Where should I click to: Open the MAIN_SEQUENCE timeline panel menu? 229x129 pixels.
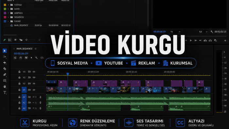click(x=36, y=49)
